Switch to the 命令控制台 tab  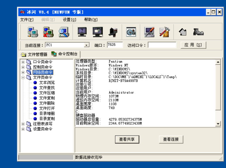tap(64, 54)
